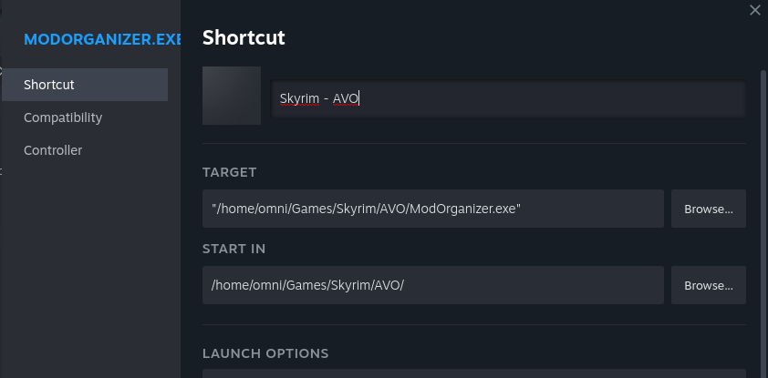Screen dimensions: 768x378
Task: Click the MODORGANIZER.EXE title in sidebar
Action: click(x=102, y=40)
